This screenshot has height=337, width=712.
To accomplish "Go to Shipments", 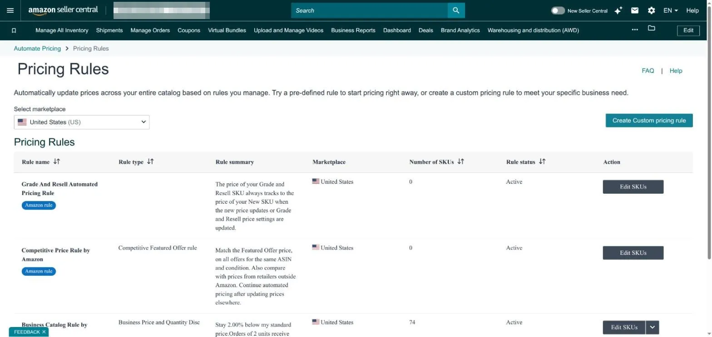I will point(109,30).
